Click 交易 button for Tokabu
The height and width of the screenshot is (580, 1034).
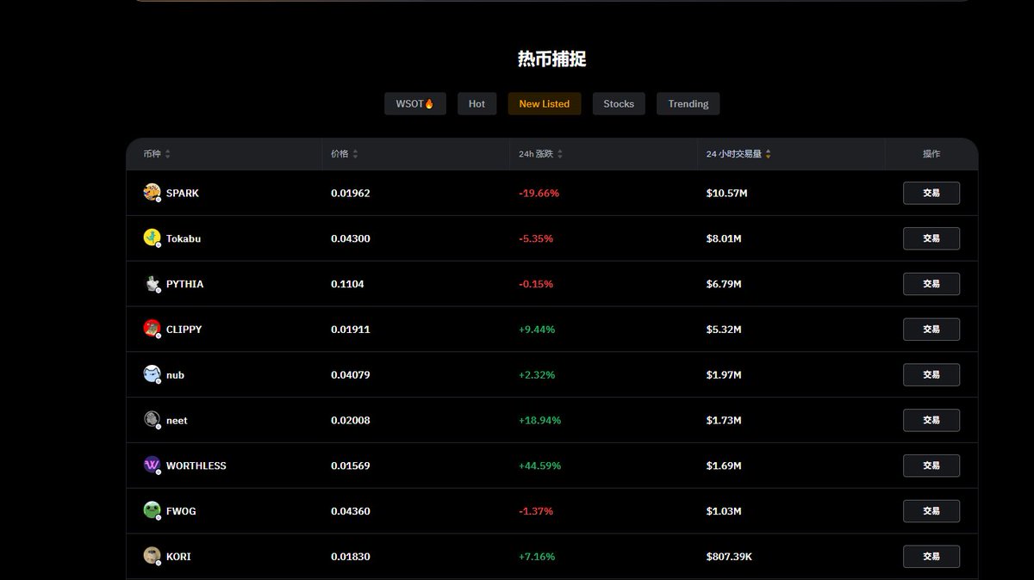pos(931,238)
